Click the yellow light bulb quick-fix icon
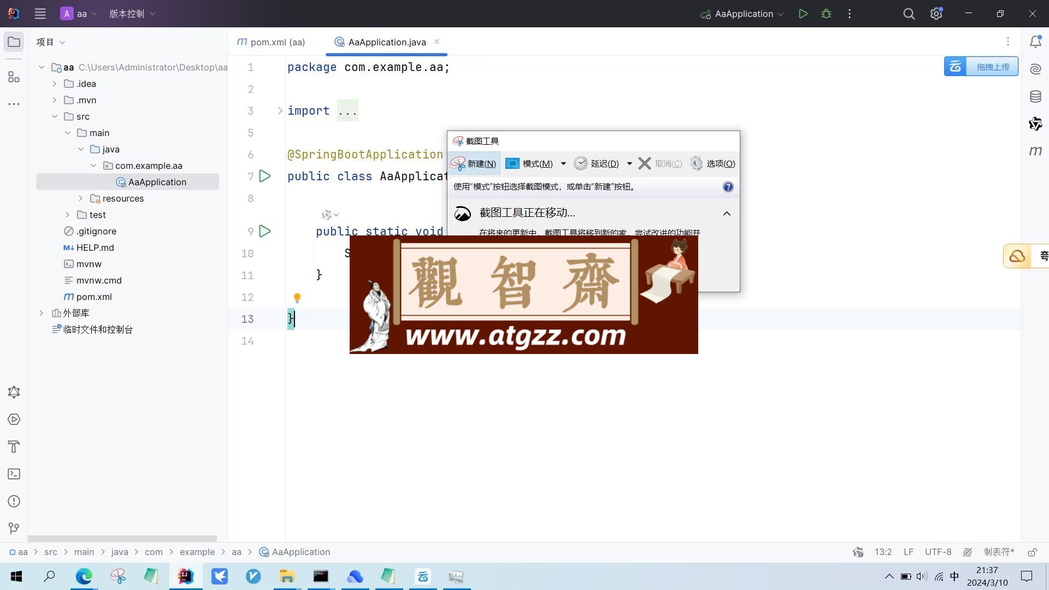 click(x=297, y=298)
